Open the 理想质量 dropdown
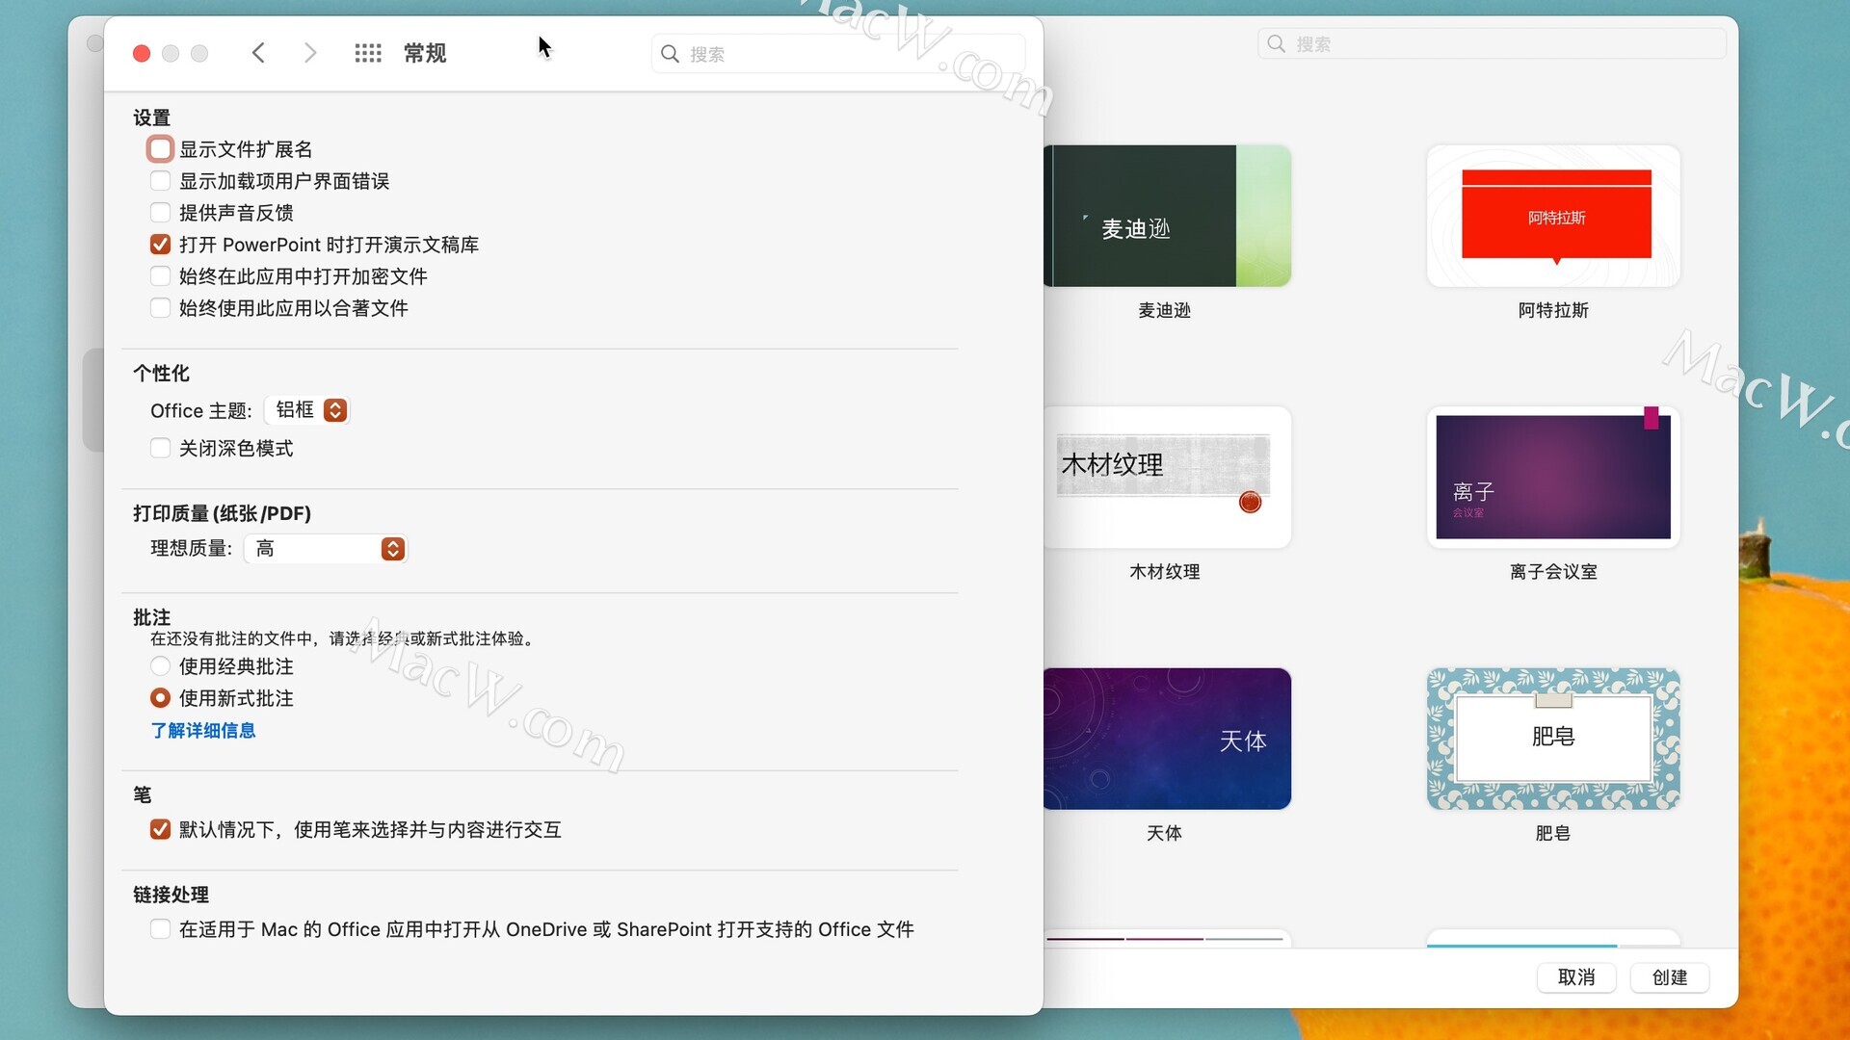The height and width of the screenshot is (1040, 1850). [x=326, y=549]
